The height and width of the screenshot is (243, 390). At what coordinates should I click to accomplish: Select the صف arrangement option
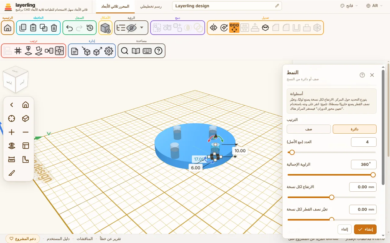coord(309,129)
